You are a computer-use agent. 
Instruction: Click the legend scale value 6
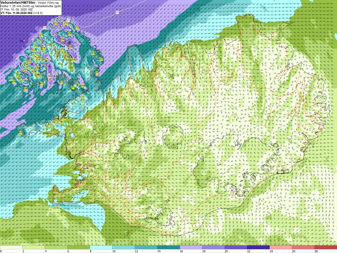point(68,251)
